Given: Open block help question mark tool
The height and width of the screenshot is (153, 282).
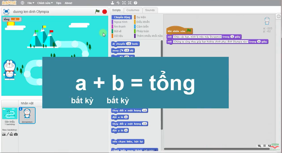Looking at the screenshot, I should click(135, 3).
